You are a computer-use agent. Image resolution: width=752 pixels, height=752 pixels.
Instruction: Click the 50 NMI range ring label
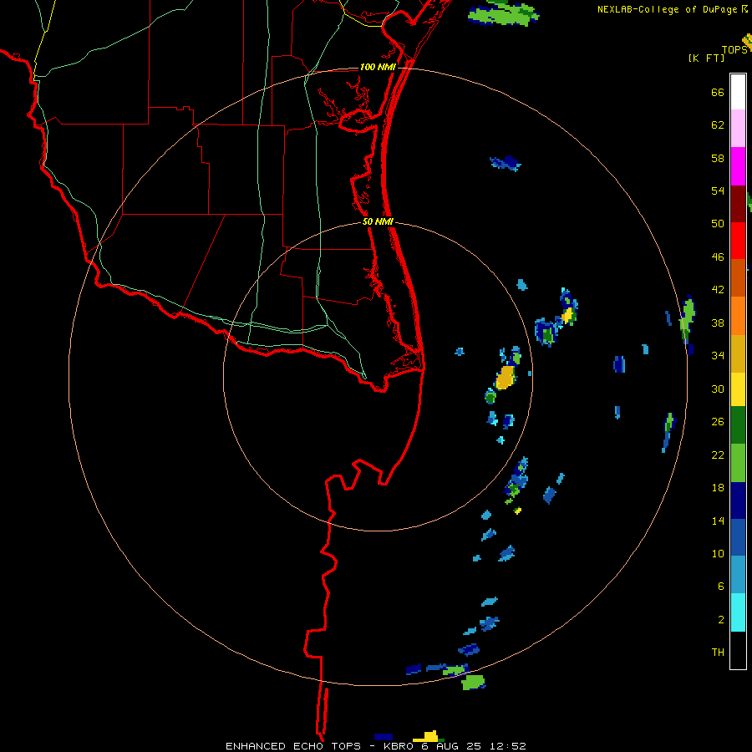click(378, 221)
